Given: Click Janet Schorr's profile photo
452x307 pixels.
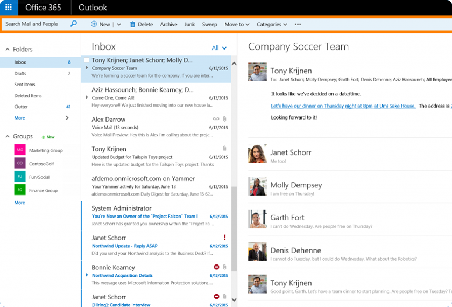Looking at the screenshot, I should point(257,154).
